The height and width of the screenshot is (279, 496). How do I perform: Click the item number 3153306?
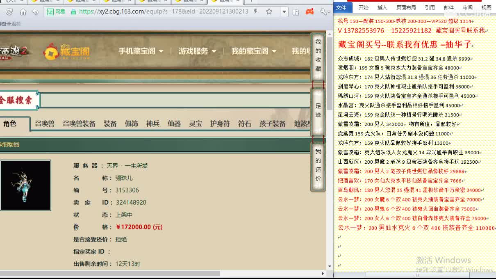click(127, 190)
